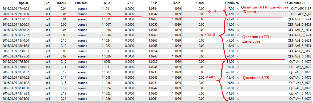Viewport: 313px width, 103px height.
Task: Click the take profit value 1.0964
Action: (x=153, y=30)
